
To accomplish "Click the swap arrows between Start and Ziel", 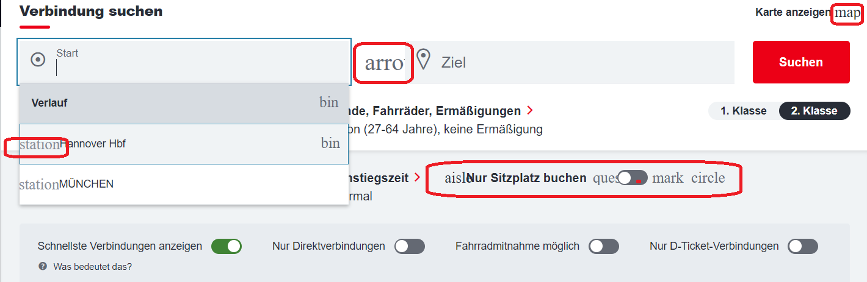I will coord(384,63).
